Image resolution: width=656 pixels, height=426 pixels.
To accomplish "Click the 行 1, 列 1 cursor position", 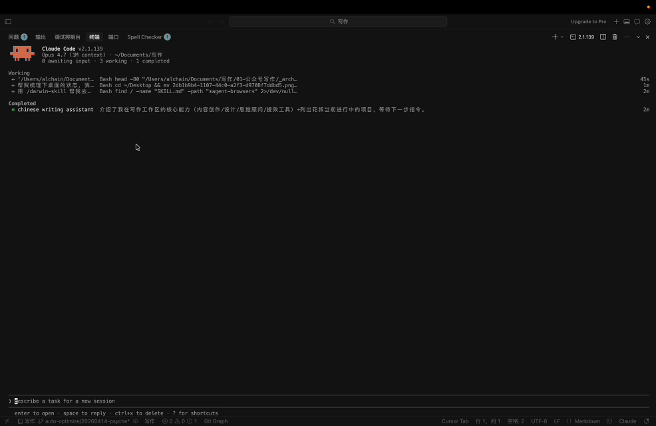I will 488,421.
